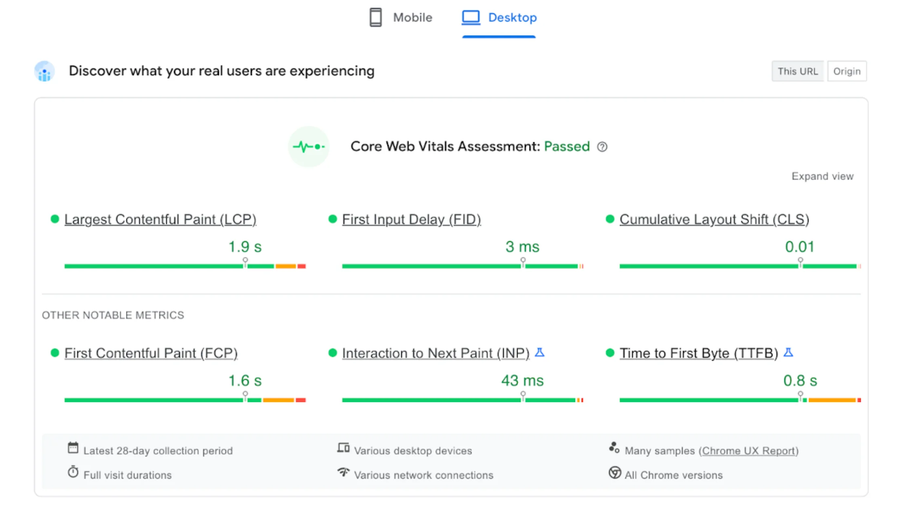Open the Chrome UX Report link
Screen dimensions: 905x509
(748, 451)
